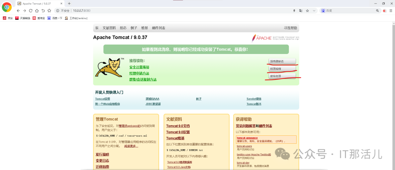The width and height of the screenshot is (395, 170).
Task: Open the 百度一下 bookmark
Action: coord(54,18)
